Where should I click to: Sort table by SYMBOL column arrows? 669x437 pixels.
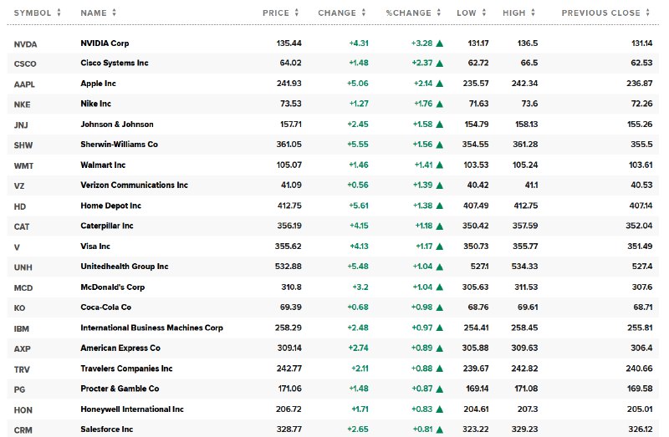pos(59,13)
